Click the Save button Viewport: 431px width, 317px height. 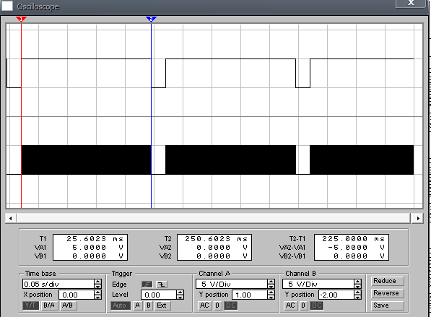387,305
